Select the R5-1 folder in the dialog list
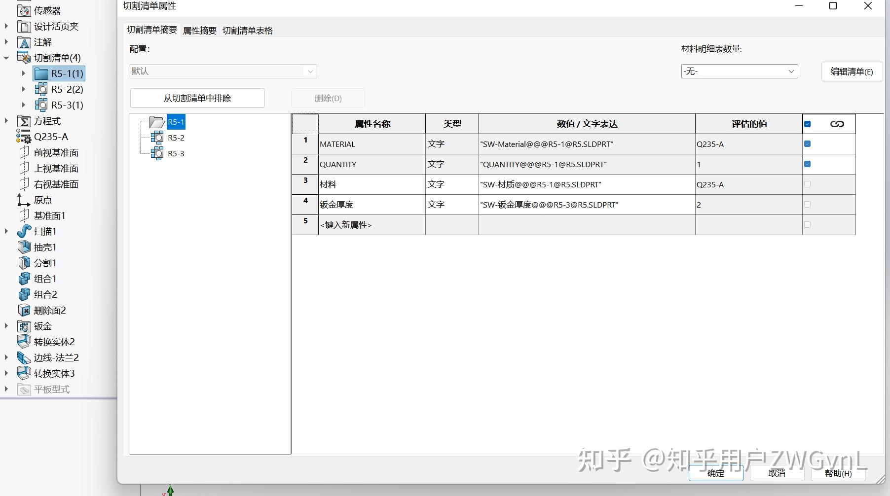 (176, 122)
